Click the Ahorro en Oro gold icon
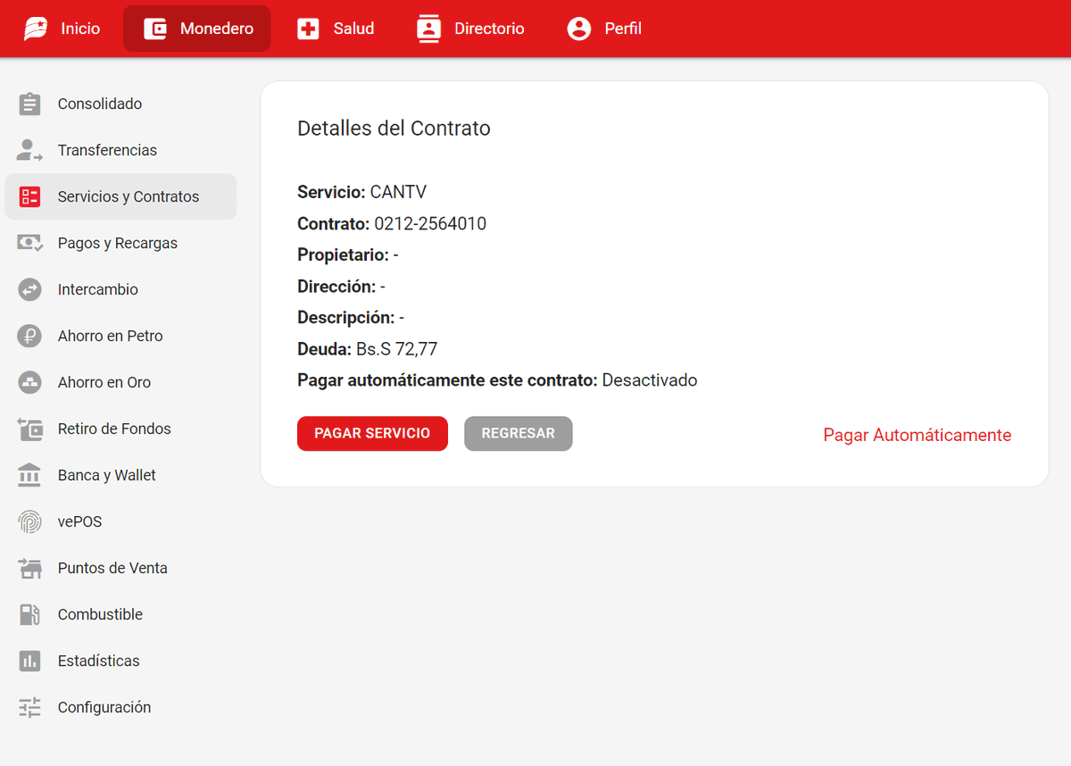This screenshot has height=766, width=1071. [x=29, y=382]
